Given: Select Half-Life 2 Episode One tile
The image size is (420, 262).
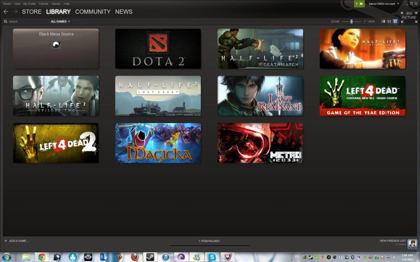Looking at the screenshot, I should (363, 49).
